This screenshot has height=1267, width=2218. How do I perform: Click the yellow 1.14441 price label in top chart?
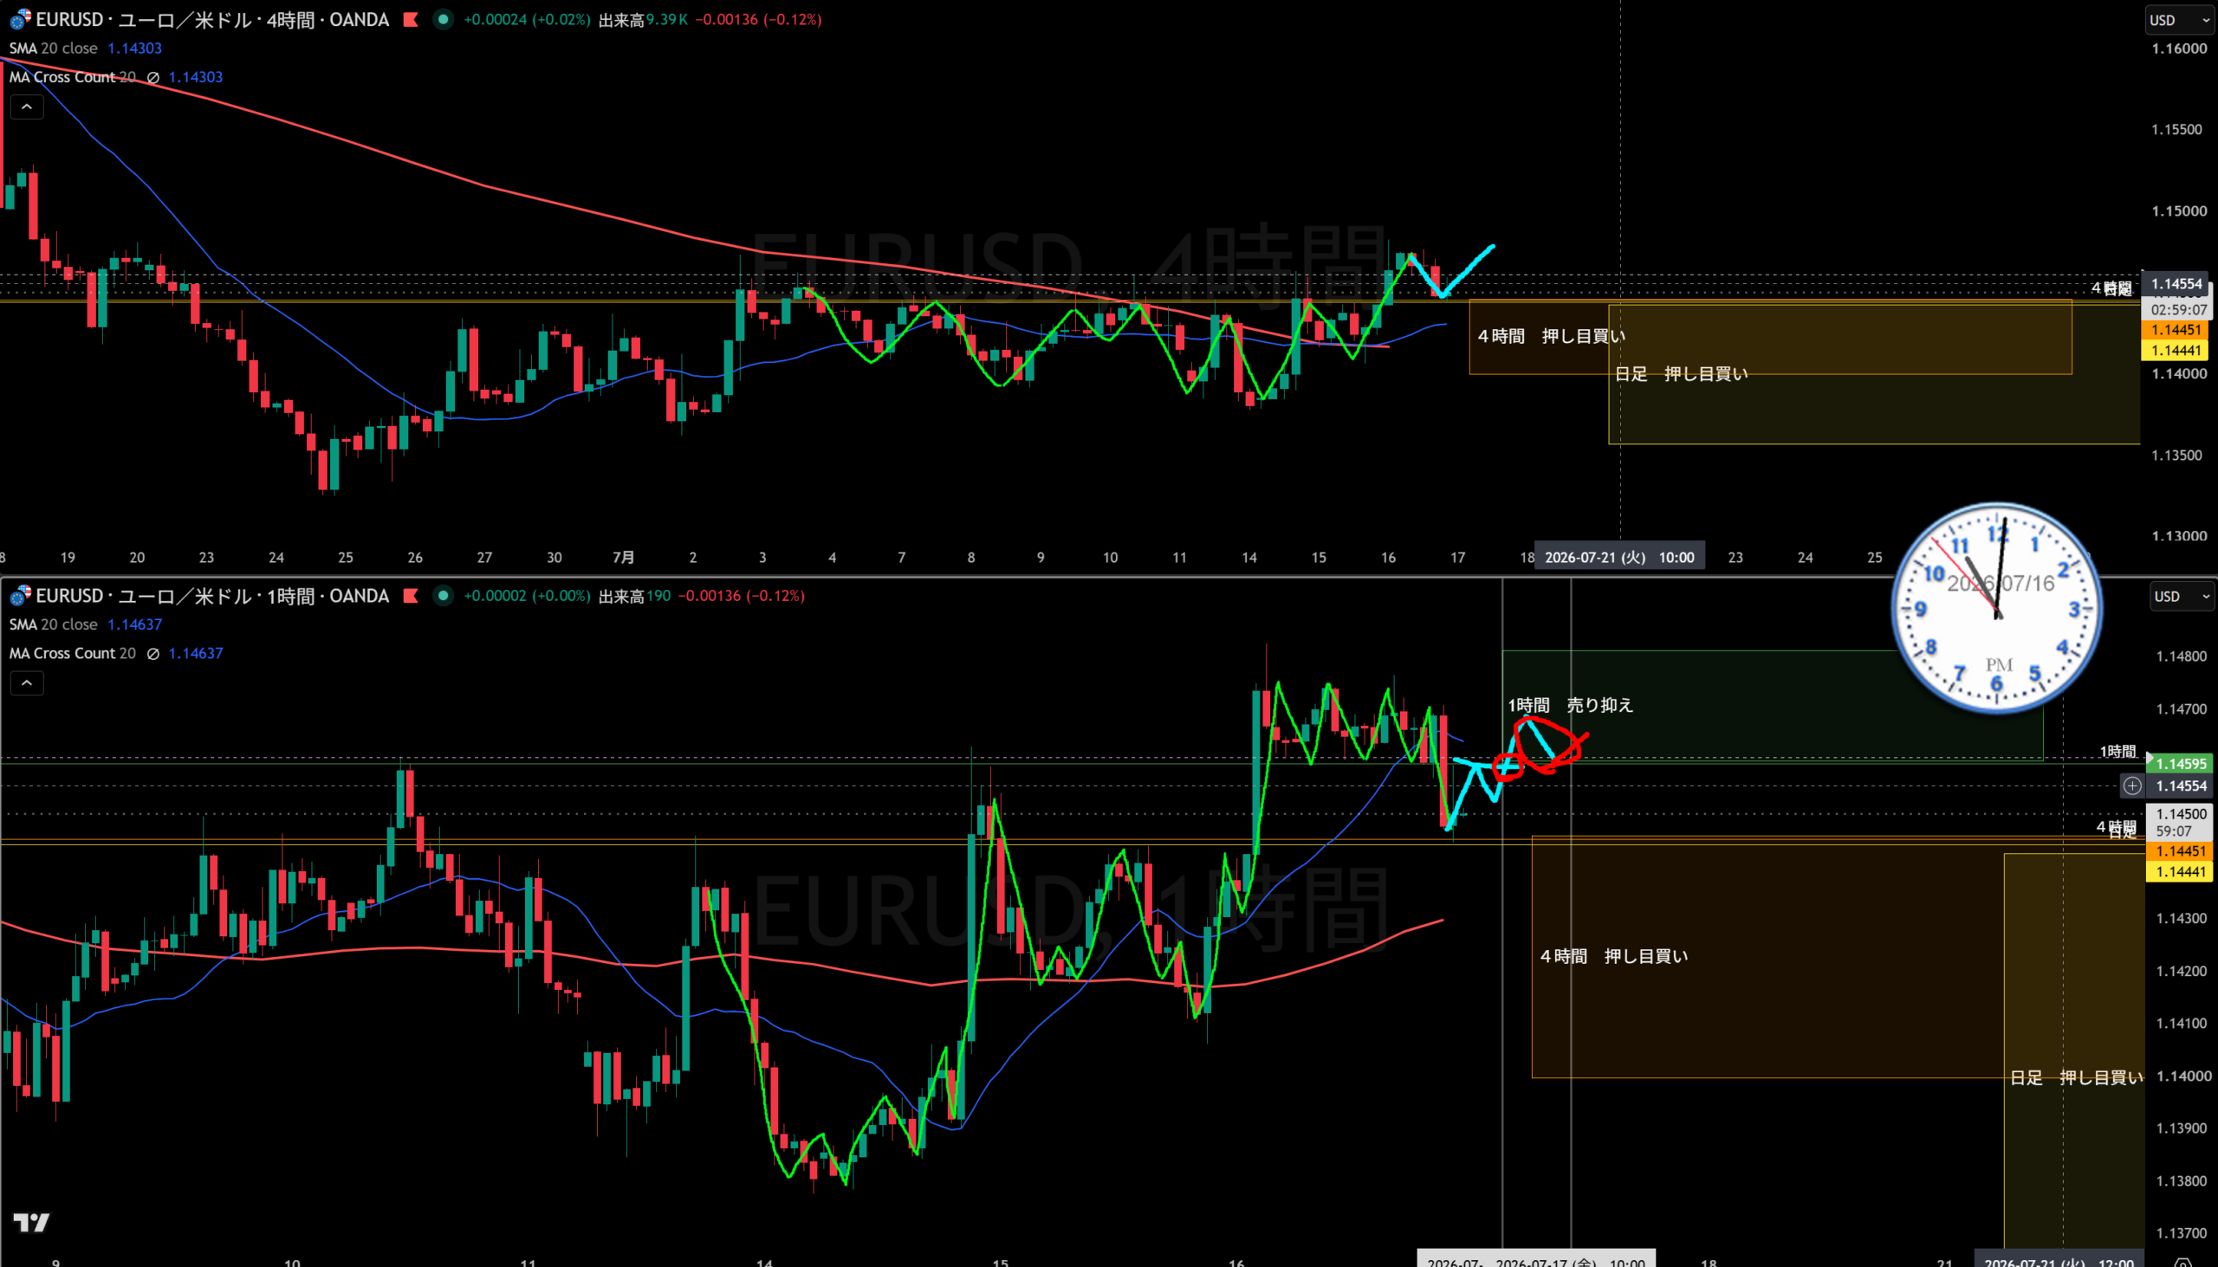(2176, 350)
